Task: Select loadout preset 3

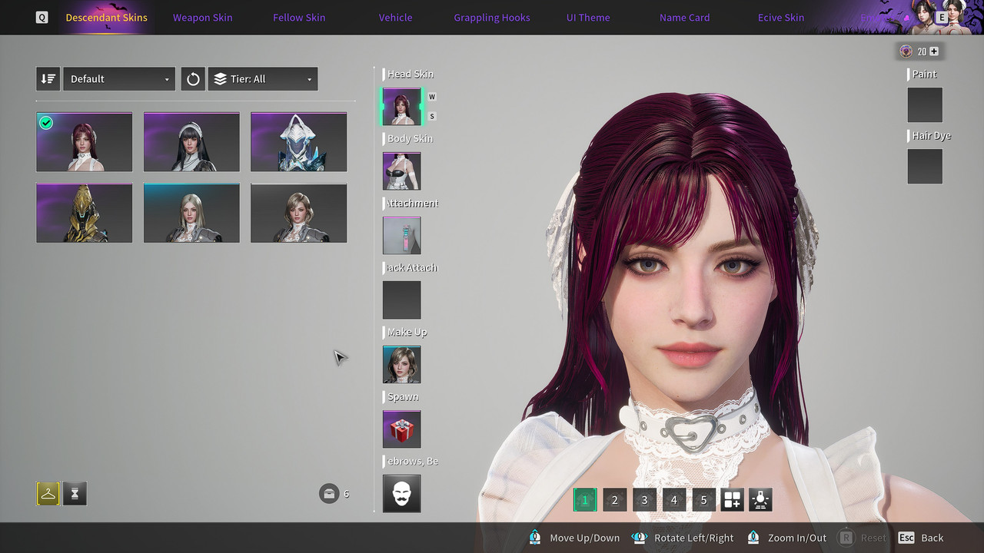Action: (644, 500)
